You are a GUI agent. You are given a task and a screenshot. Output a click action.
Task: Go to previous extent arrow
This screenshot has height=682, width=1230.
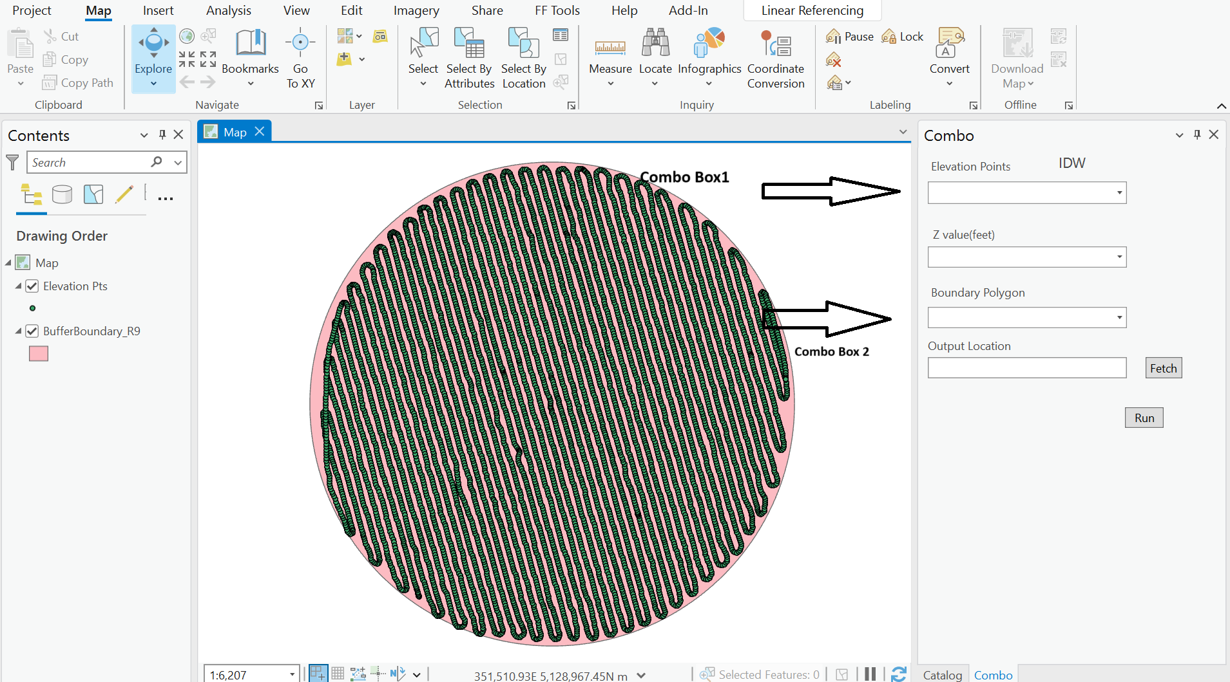point(187,82)
